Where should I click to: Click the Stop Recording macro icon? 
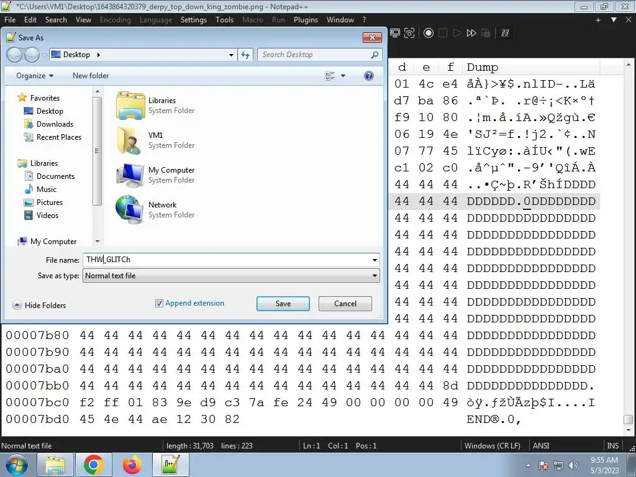(443, 34)
